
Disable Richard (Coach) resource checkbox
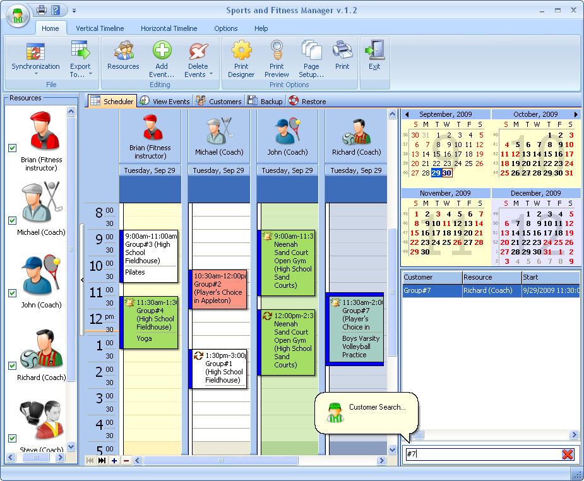click(x=11, y=366)
